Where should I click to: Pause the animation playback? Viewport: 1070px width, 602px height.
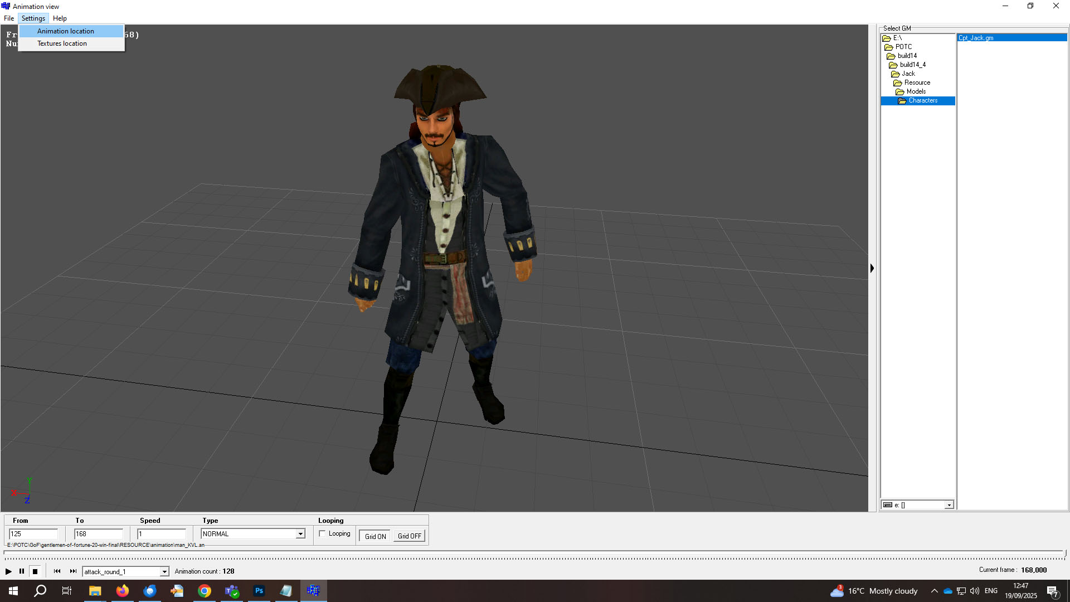pyautogui.click(x=22, y=571)
